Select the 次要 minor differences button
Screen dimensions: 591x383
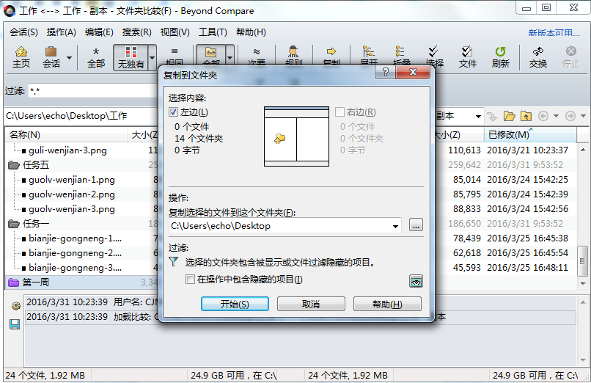point(257,56)
